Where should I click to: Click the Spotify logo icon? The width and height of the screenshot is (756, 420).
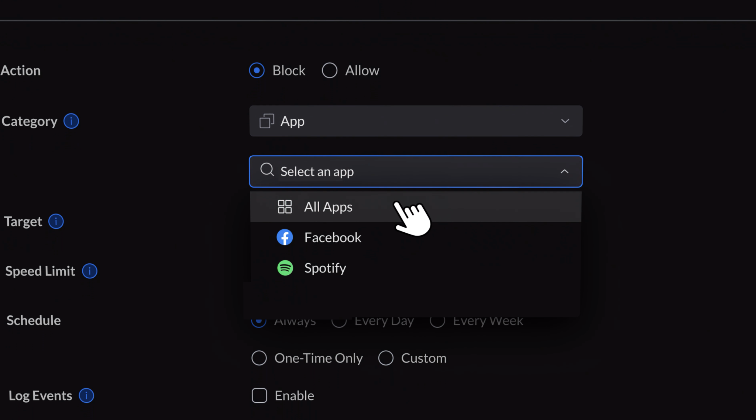[x=285, y=268]
